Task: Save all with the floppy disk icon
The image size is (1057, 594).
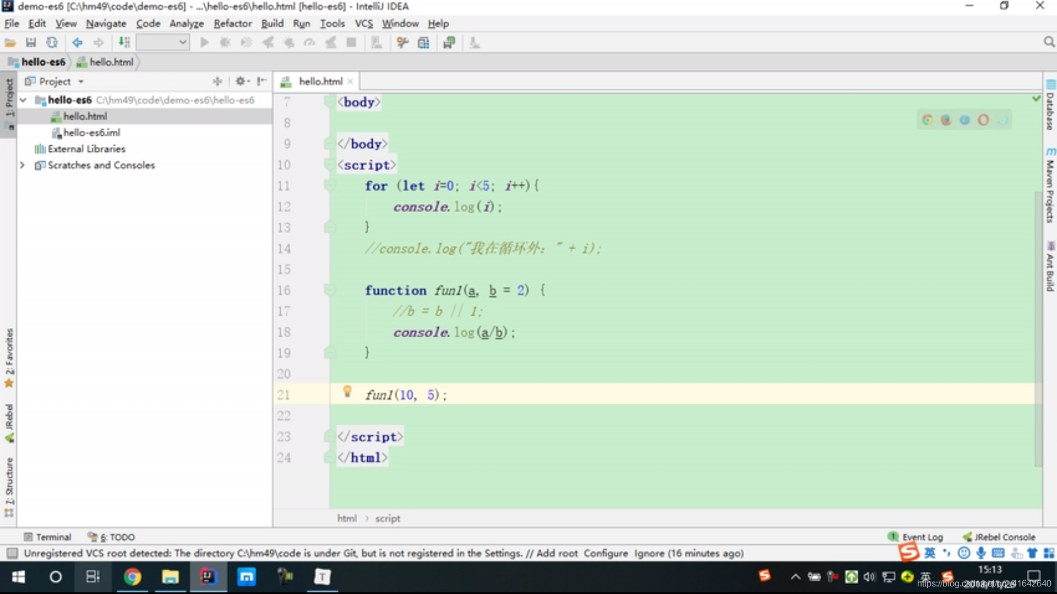Action: coord(31,43)
